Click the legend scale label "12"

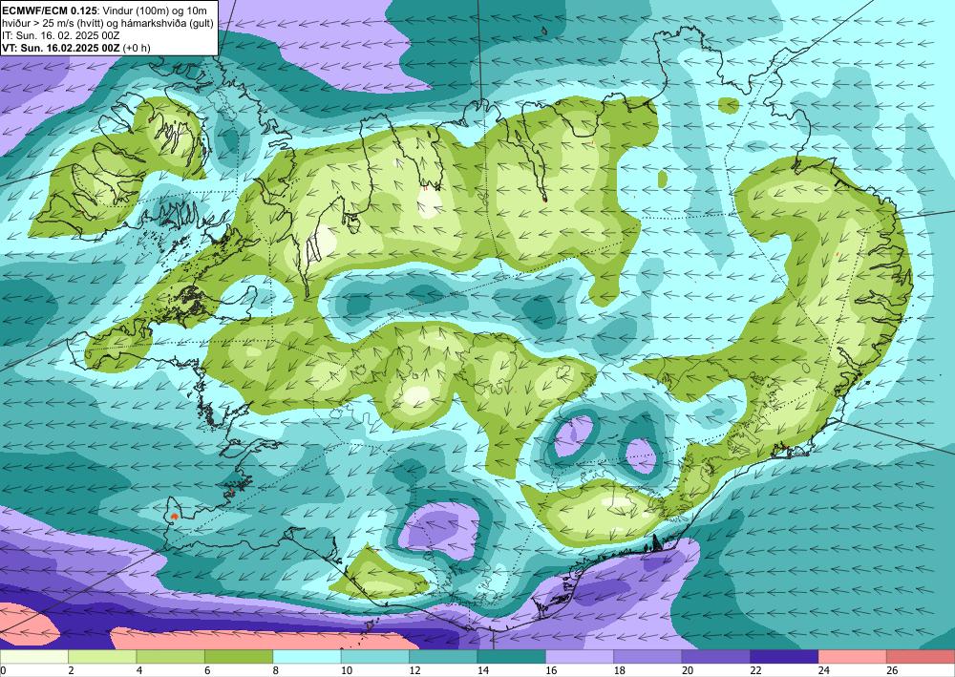pyautogui.click(x=414, y=670)
